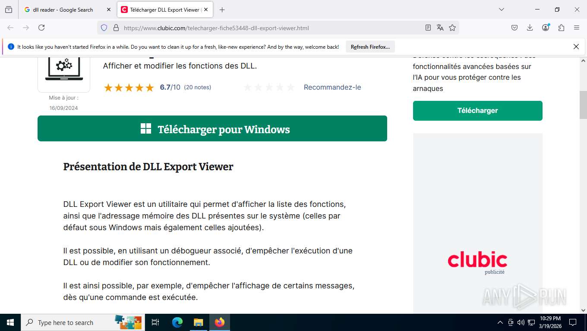
Task: Toggle reader view for this page
Action: click(x=428, y=28)
